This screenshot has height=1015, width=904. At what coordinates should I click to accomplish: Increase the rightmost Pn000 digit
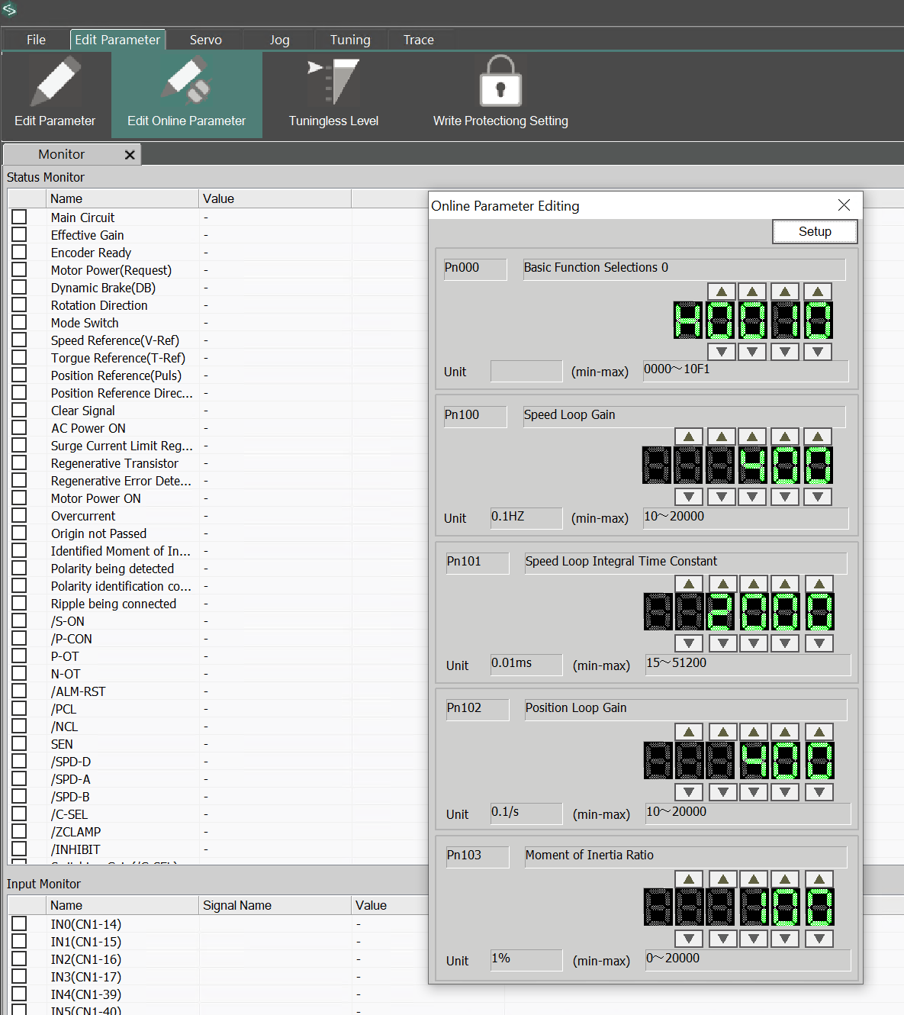click(x=817, y=292)
